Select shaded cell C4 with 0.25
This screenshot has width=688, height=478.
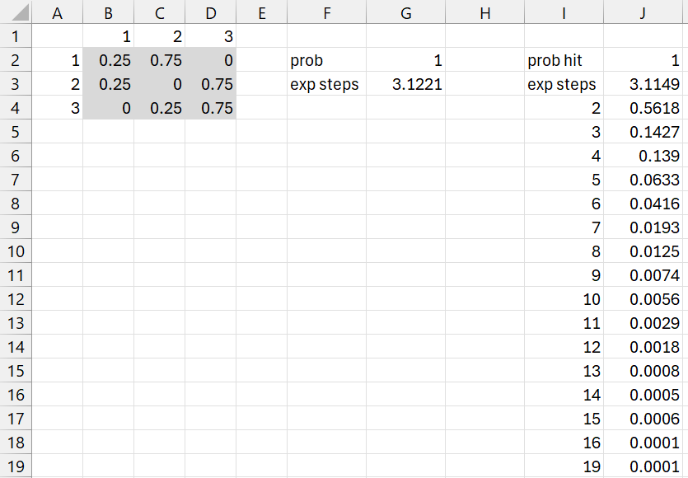coord(159,107)
